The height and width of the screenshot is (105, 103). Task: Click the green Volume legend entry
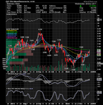tap(13, 39)
